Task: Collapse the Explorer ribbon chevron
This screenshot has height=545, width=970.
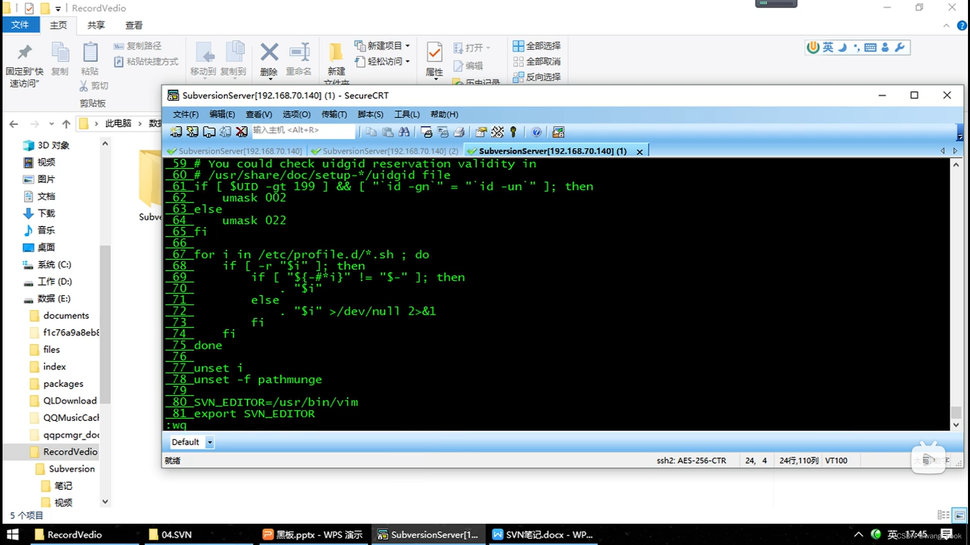Action: (x=946, y=26)
